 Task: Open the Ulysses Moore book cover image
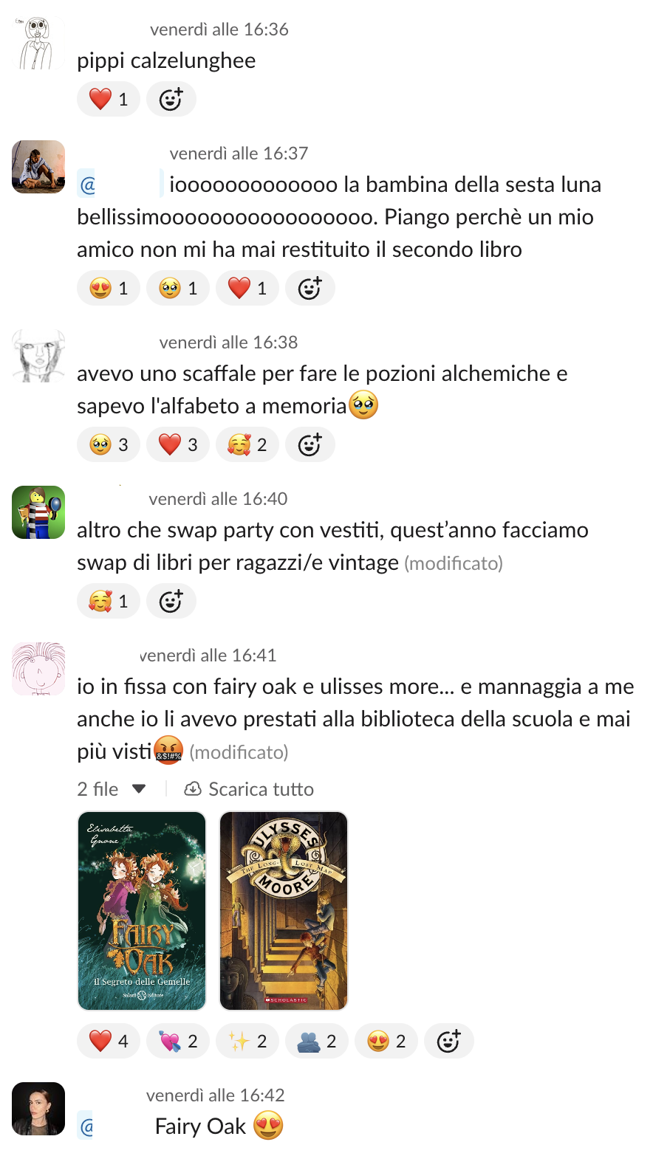point(284,911)
